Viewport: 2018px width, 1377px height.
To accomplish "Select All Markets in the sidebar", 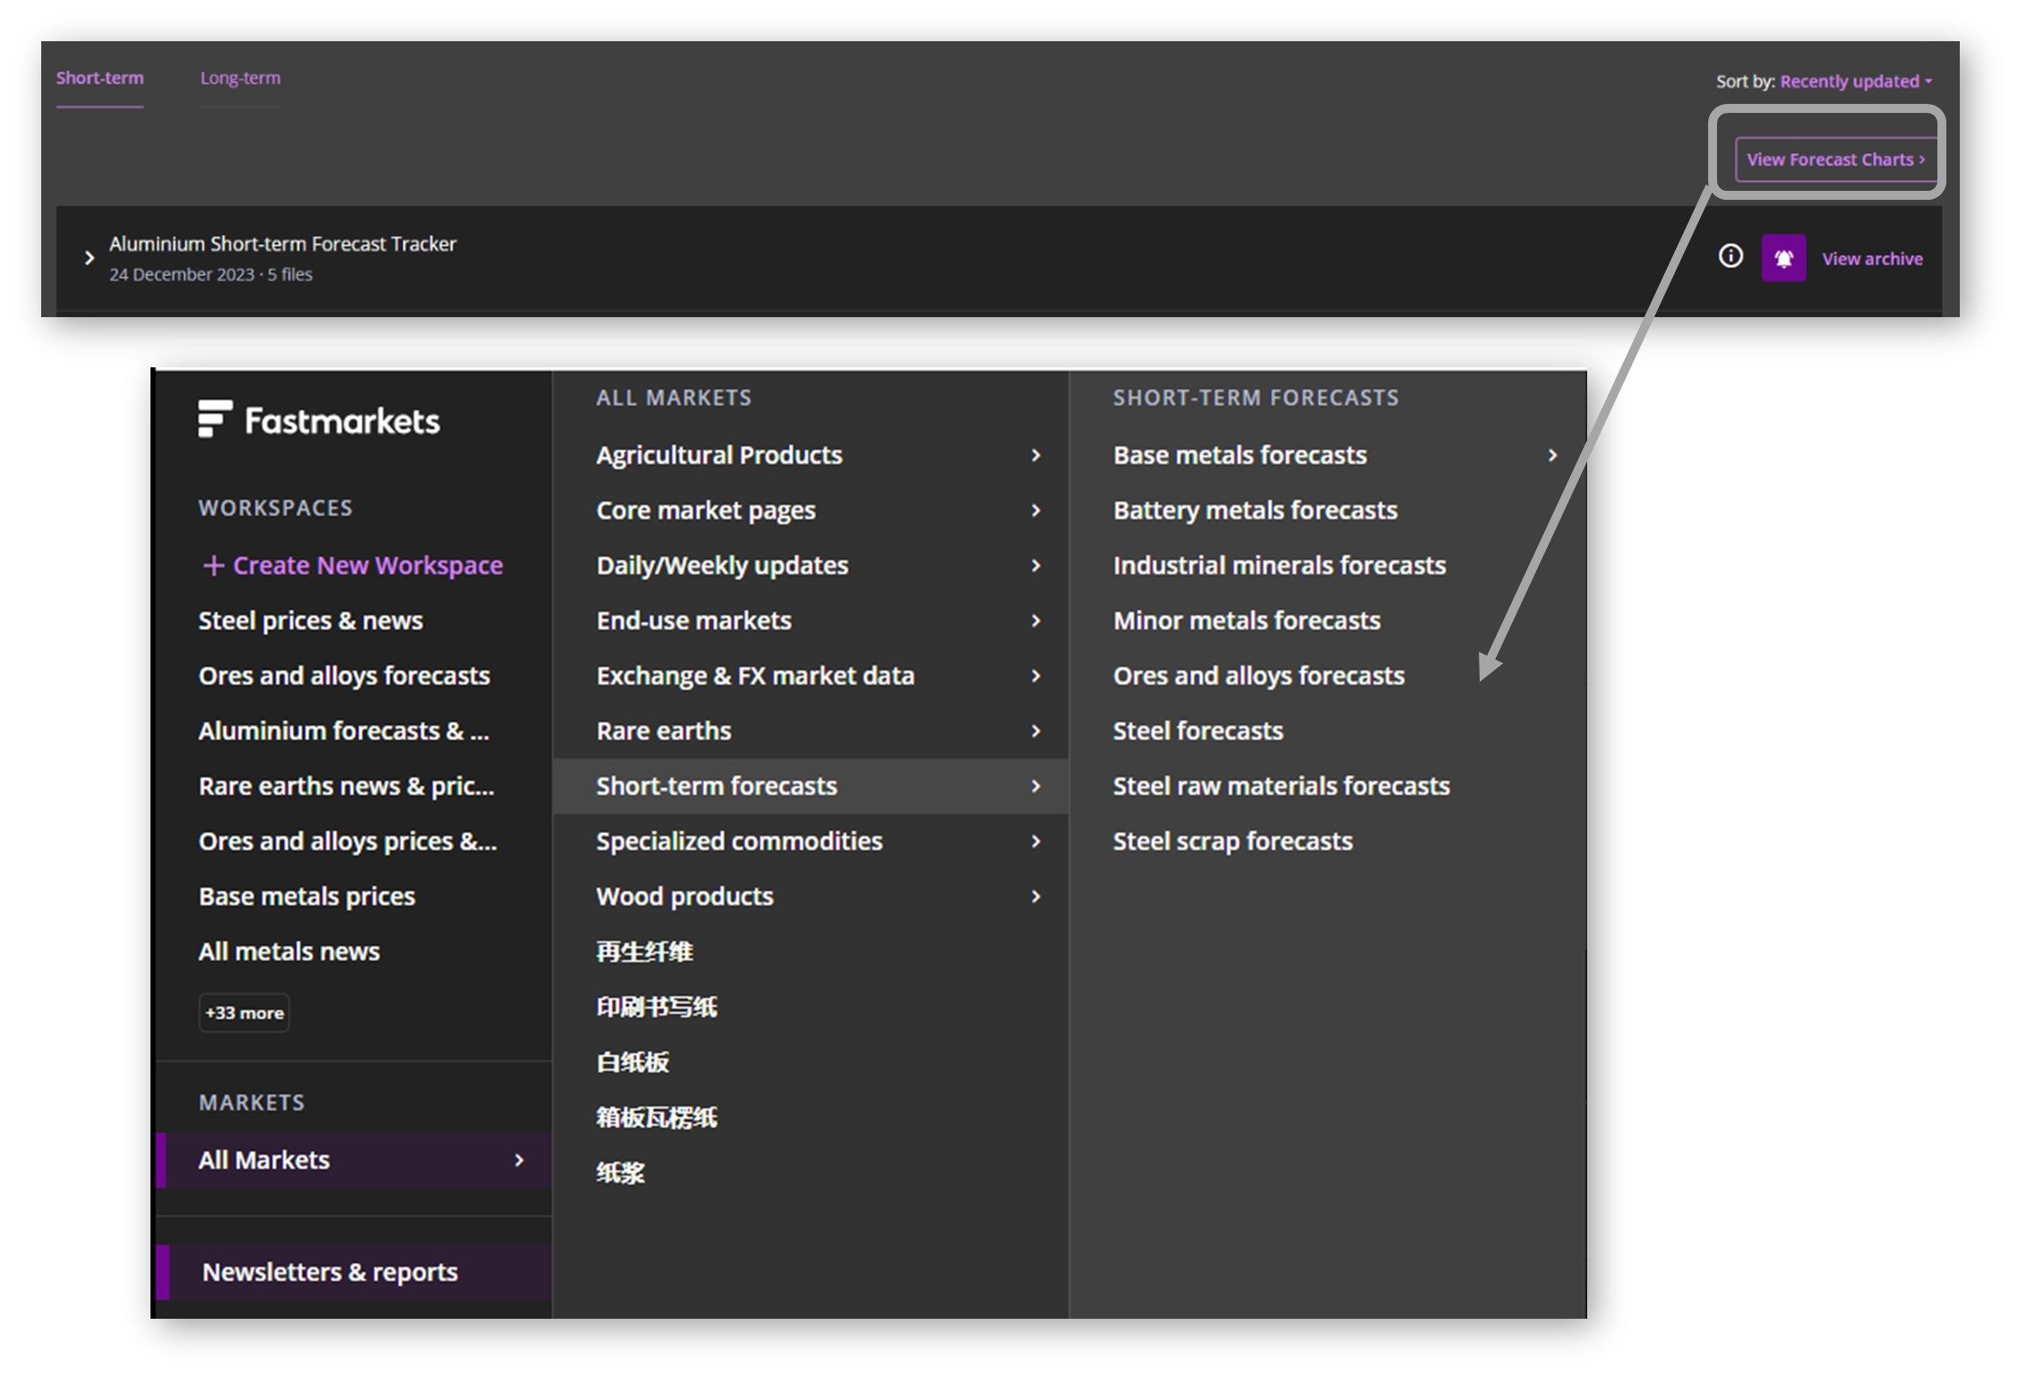I will (x=354, y=1160).
